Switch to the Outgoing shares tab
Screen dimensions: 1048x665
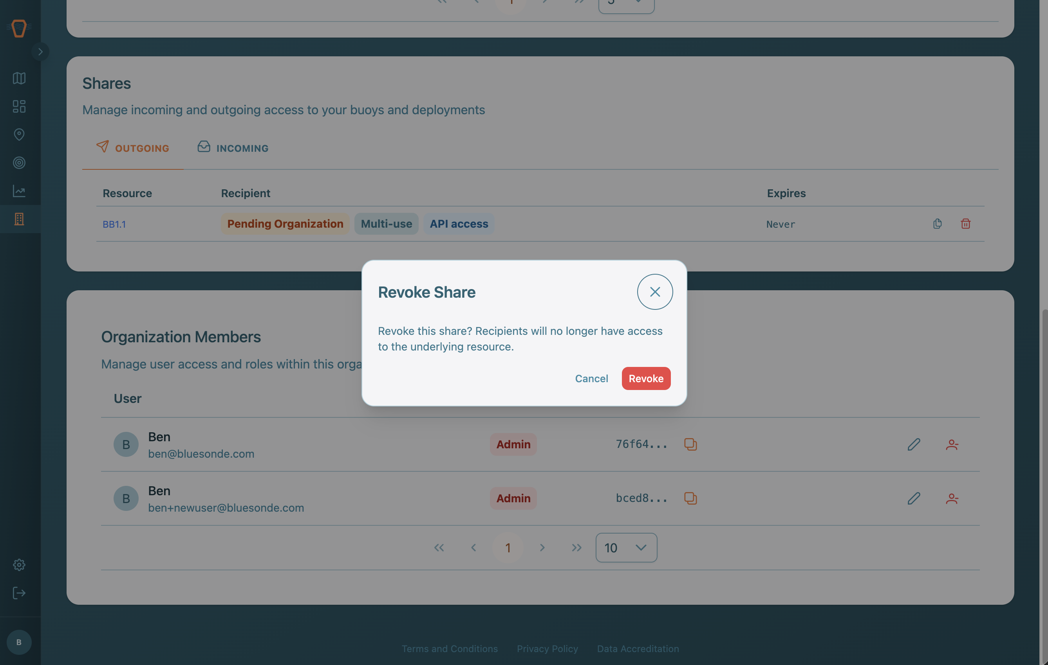[132, 148]
